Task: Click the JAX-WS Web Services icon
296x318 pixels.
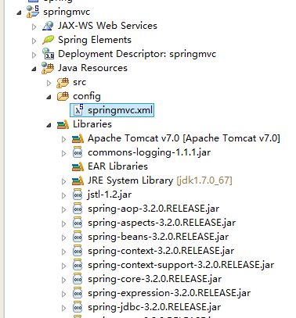Action: tap(48, 26)
